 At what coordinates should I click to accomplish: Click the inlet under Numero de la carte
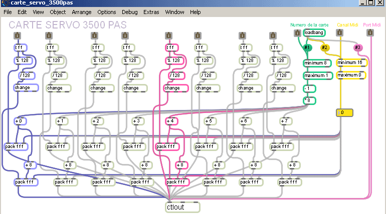tap(297, 33)
